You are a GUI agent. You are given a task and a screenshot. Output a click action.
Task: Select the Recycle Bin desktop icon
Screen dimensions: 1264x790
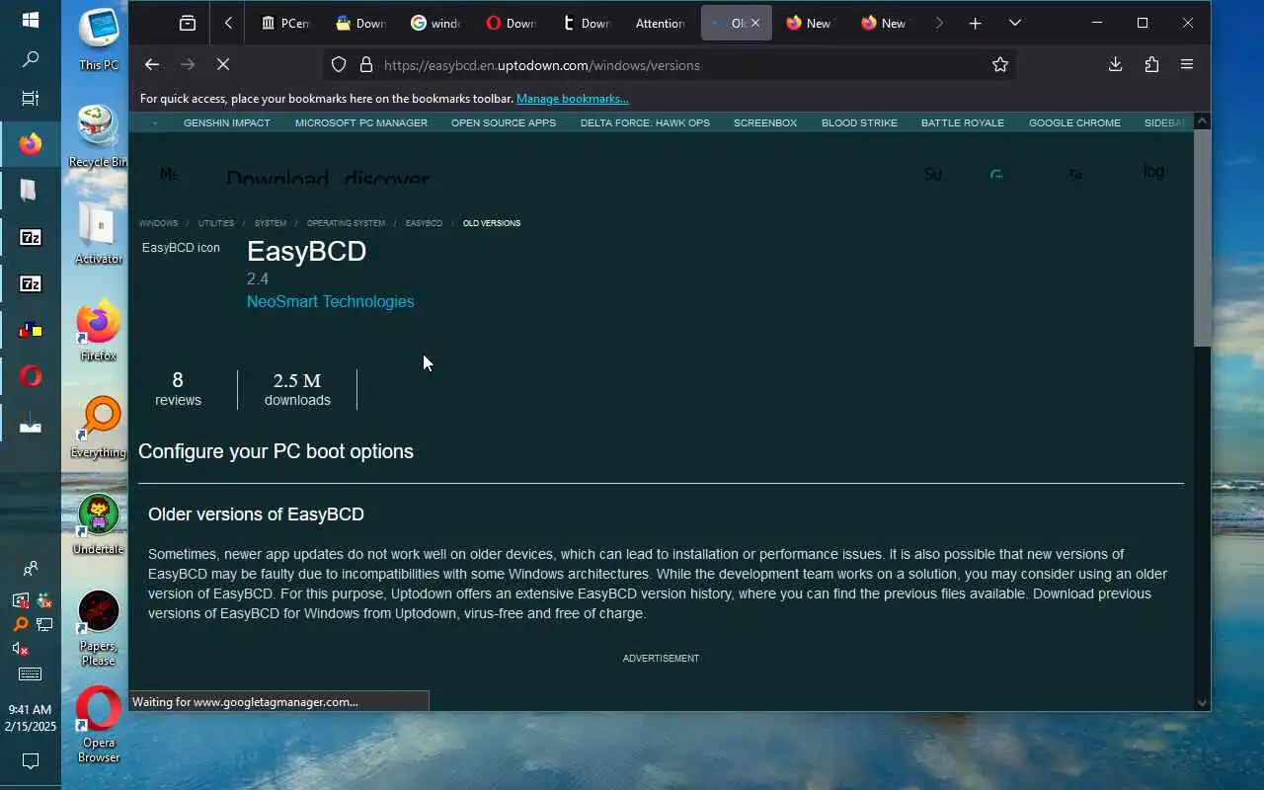coord(99,136)
